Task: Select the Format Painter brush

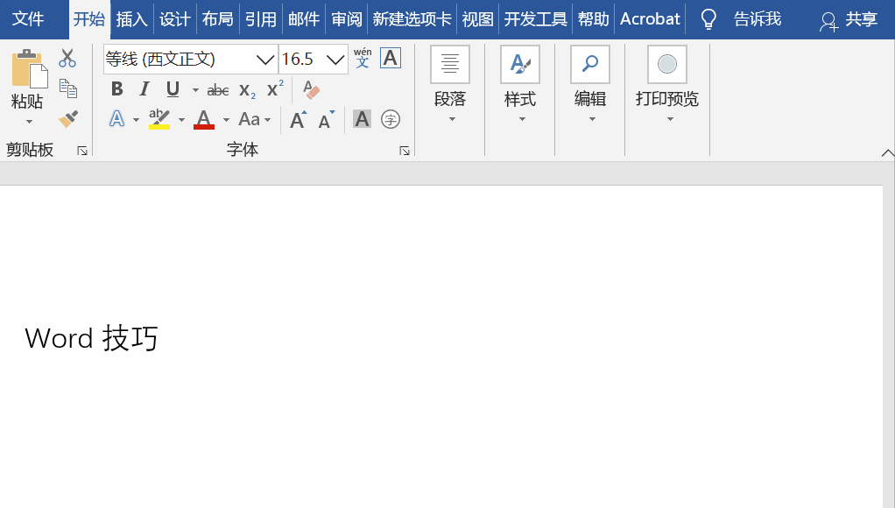Action: [68, 119]
